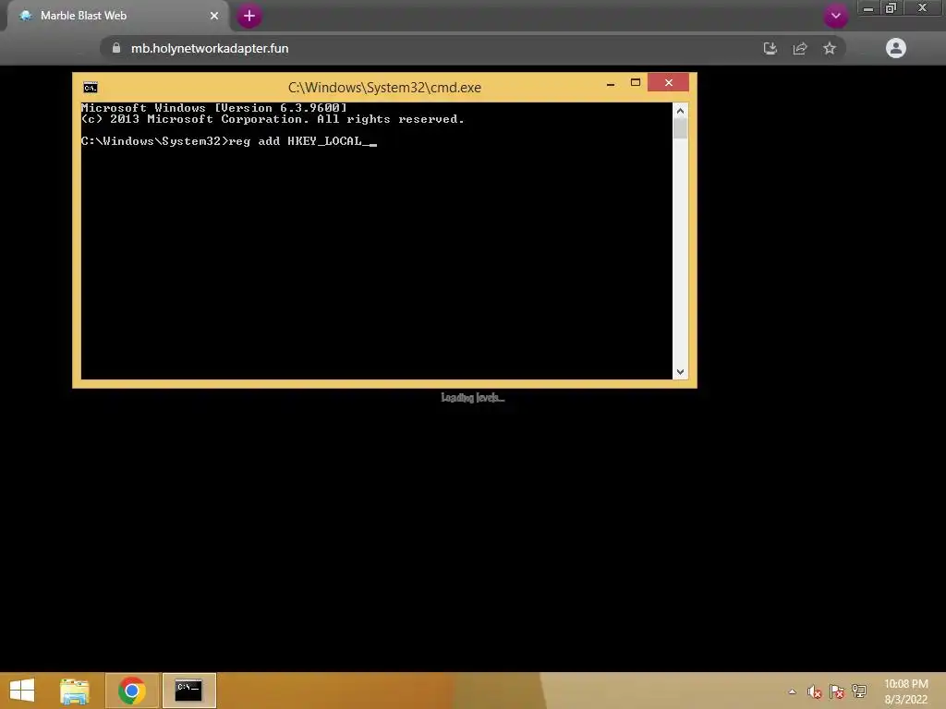
Task: Open the browser profile avatar icon
Action: click(x=896, y=48)
